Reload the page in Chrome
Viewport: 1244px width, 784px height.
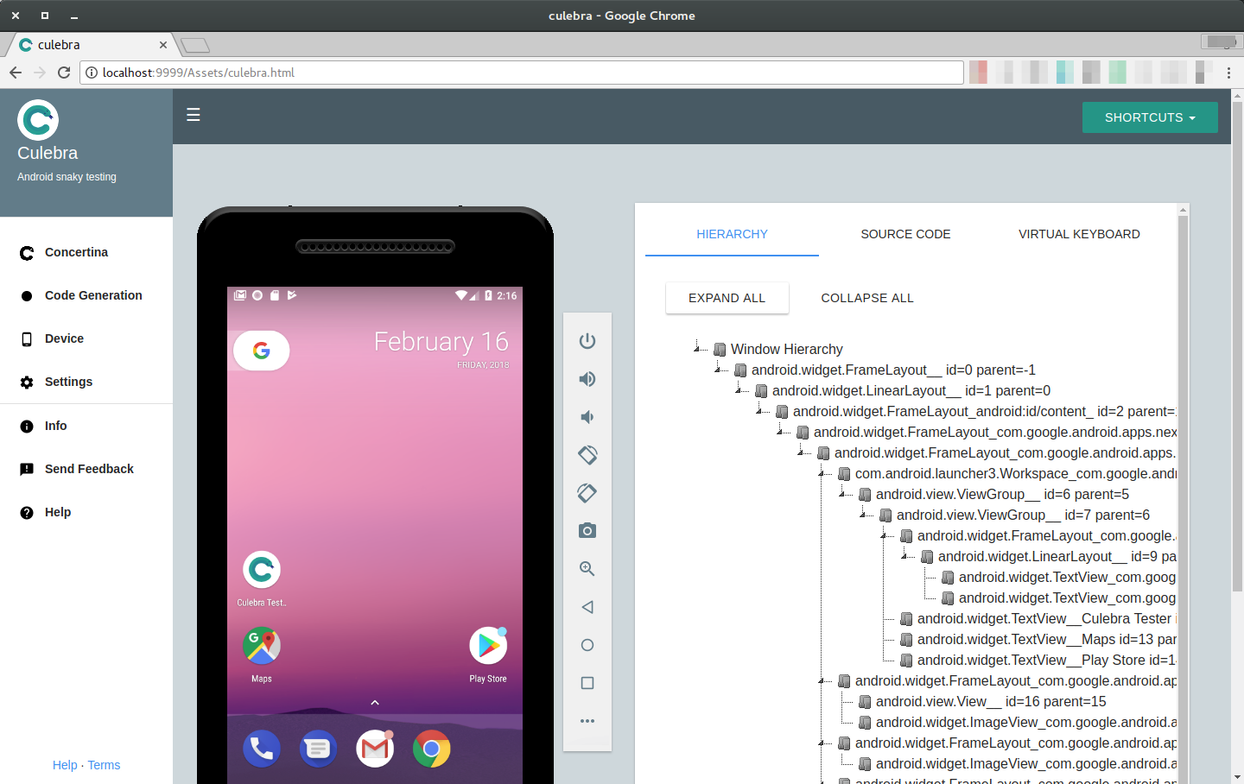click(64, 73)
